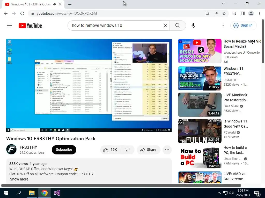Open the Wondershare resize videos ad thumbnail
Viewport: 265px width, 198px height.
point(200,51)
